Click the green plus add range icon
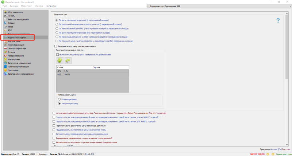This screenshot has width=292, height=156. coord(59,61)
